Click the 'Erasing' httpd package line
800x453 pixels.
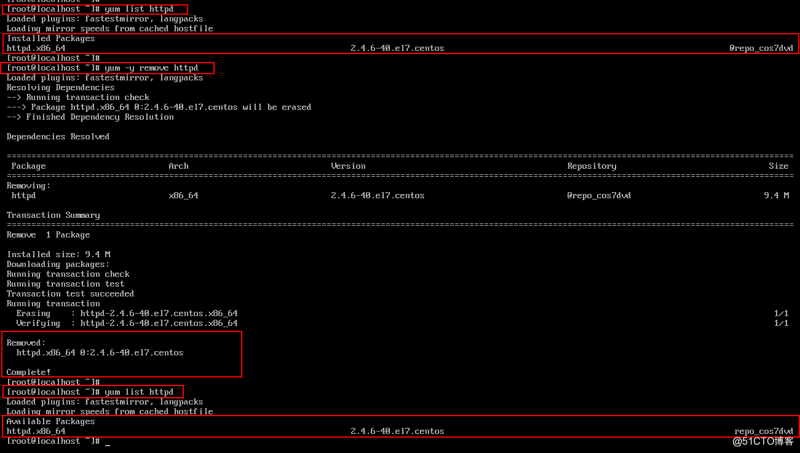[x=127, y=313]
